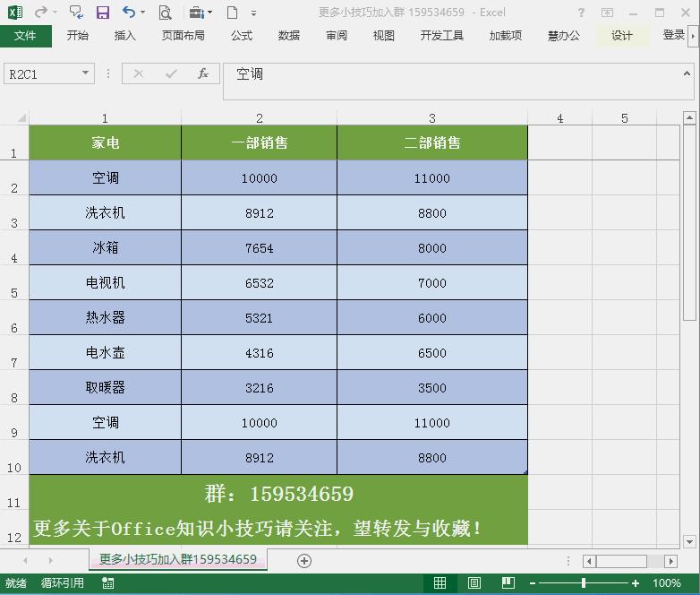The width and height of the screenshot is (700, 595).
Task: Open the 文件 File tab
Action: pos(25,35)
